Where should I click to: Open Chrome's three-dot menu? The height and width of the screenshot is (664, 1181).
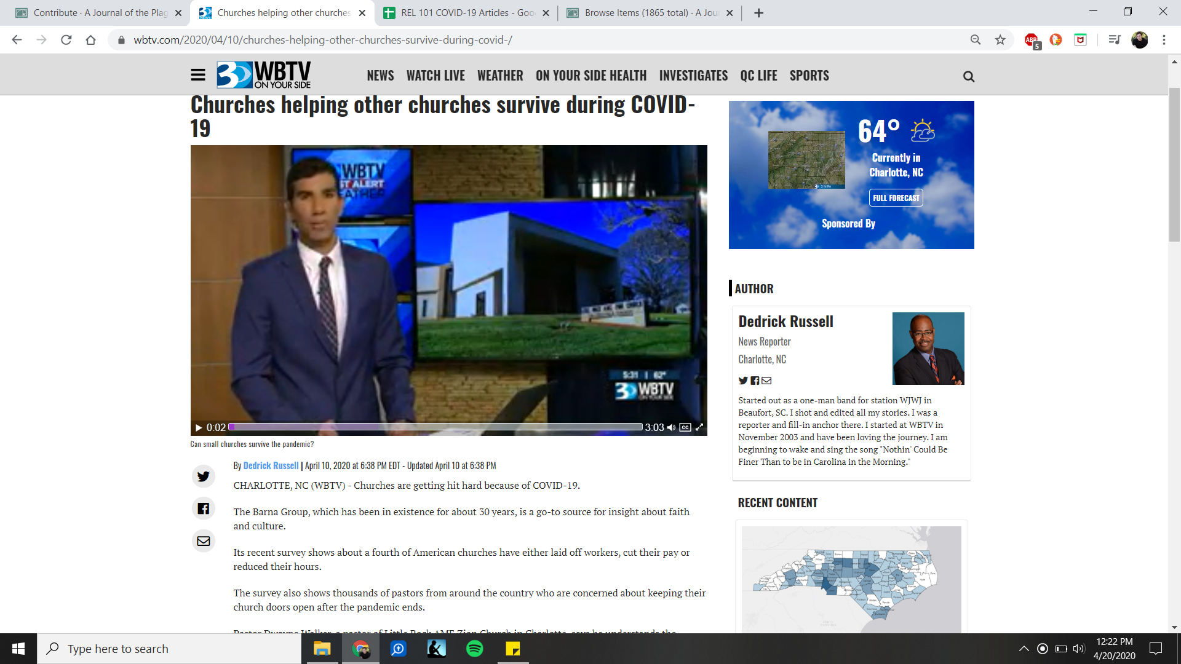point(1164,40)
